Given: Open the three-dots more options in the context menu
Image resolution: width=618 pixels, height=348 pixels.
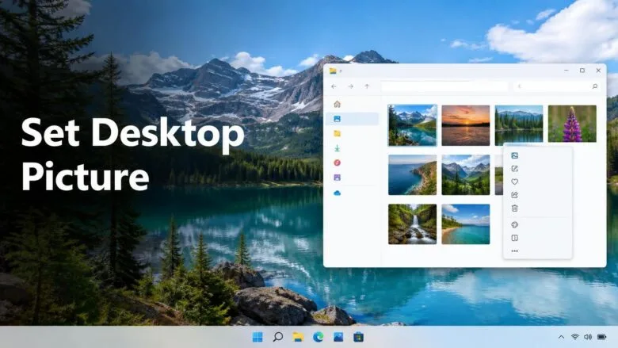Looking at the screenshot, I should [x=514, y=251].
